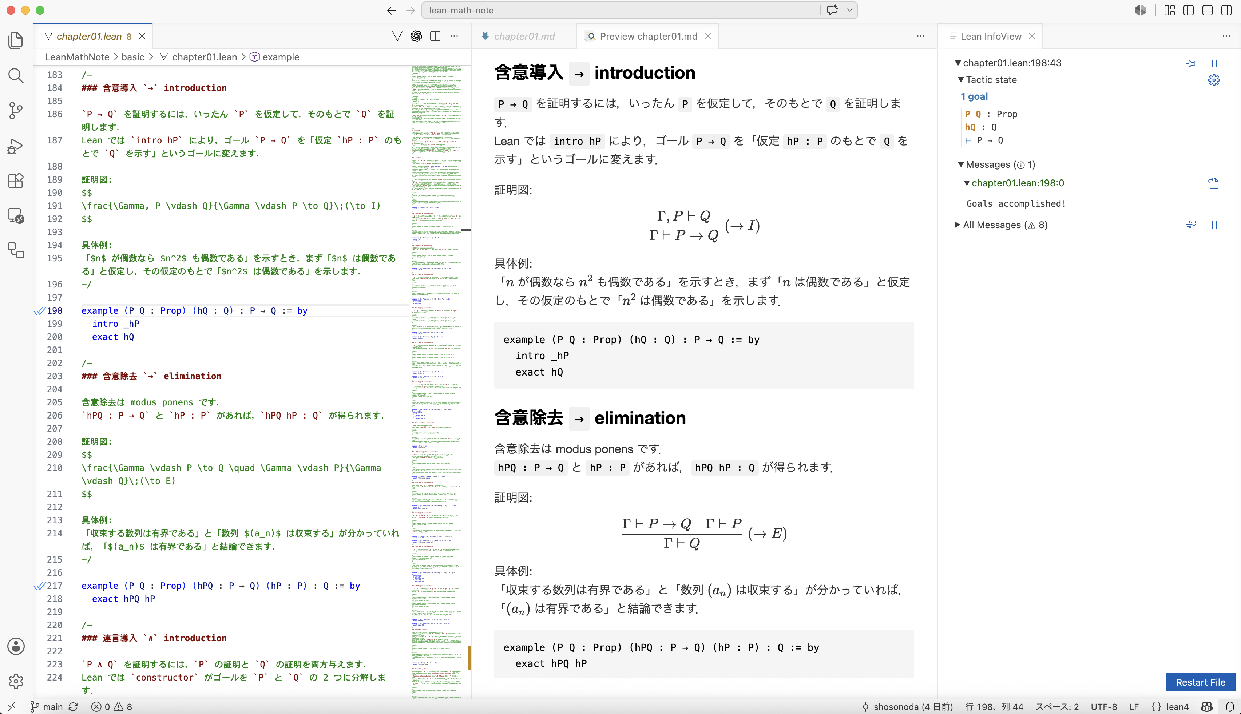Image resolution: width=1241 pixels, height=714 pixels.
Task: Toggle the primary side bar
Action: click(1189, 10)
